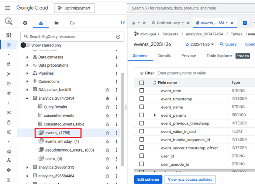Open more actions for Pipelines
Screen dimensions: 255x184
click(117, 74)
